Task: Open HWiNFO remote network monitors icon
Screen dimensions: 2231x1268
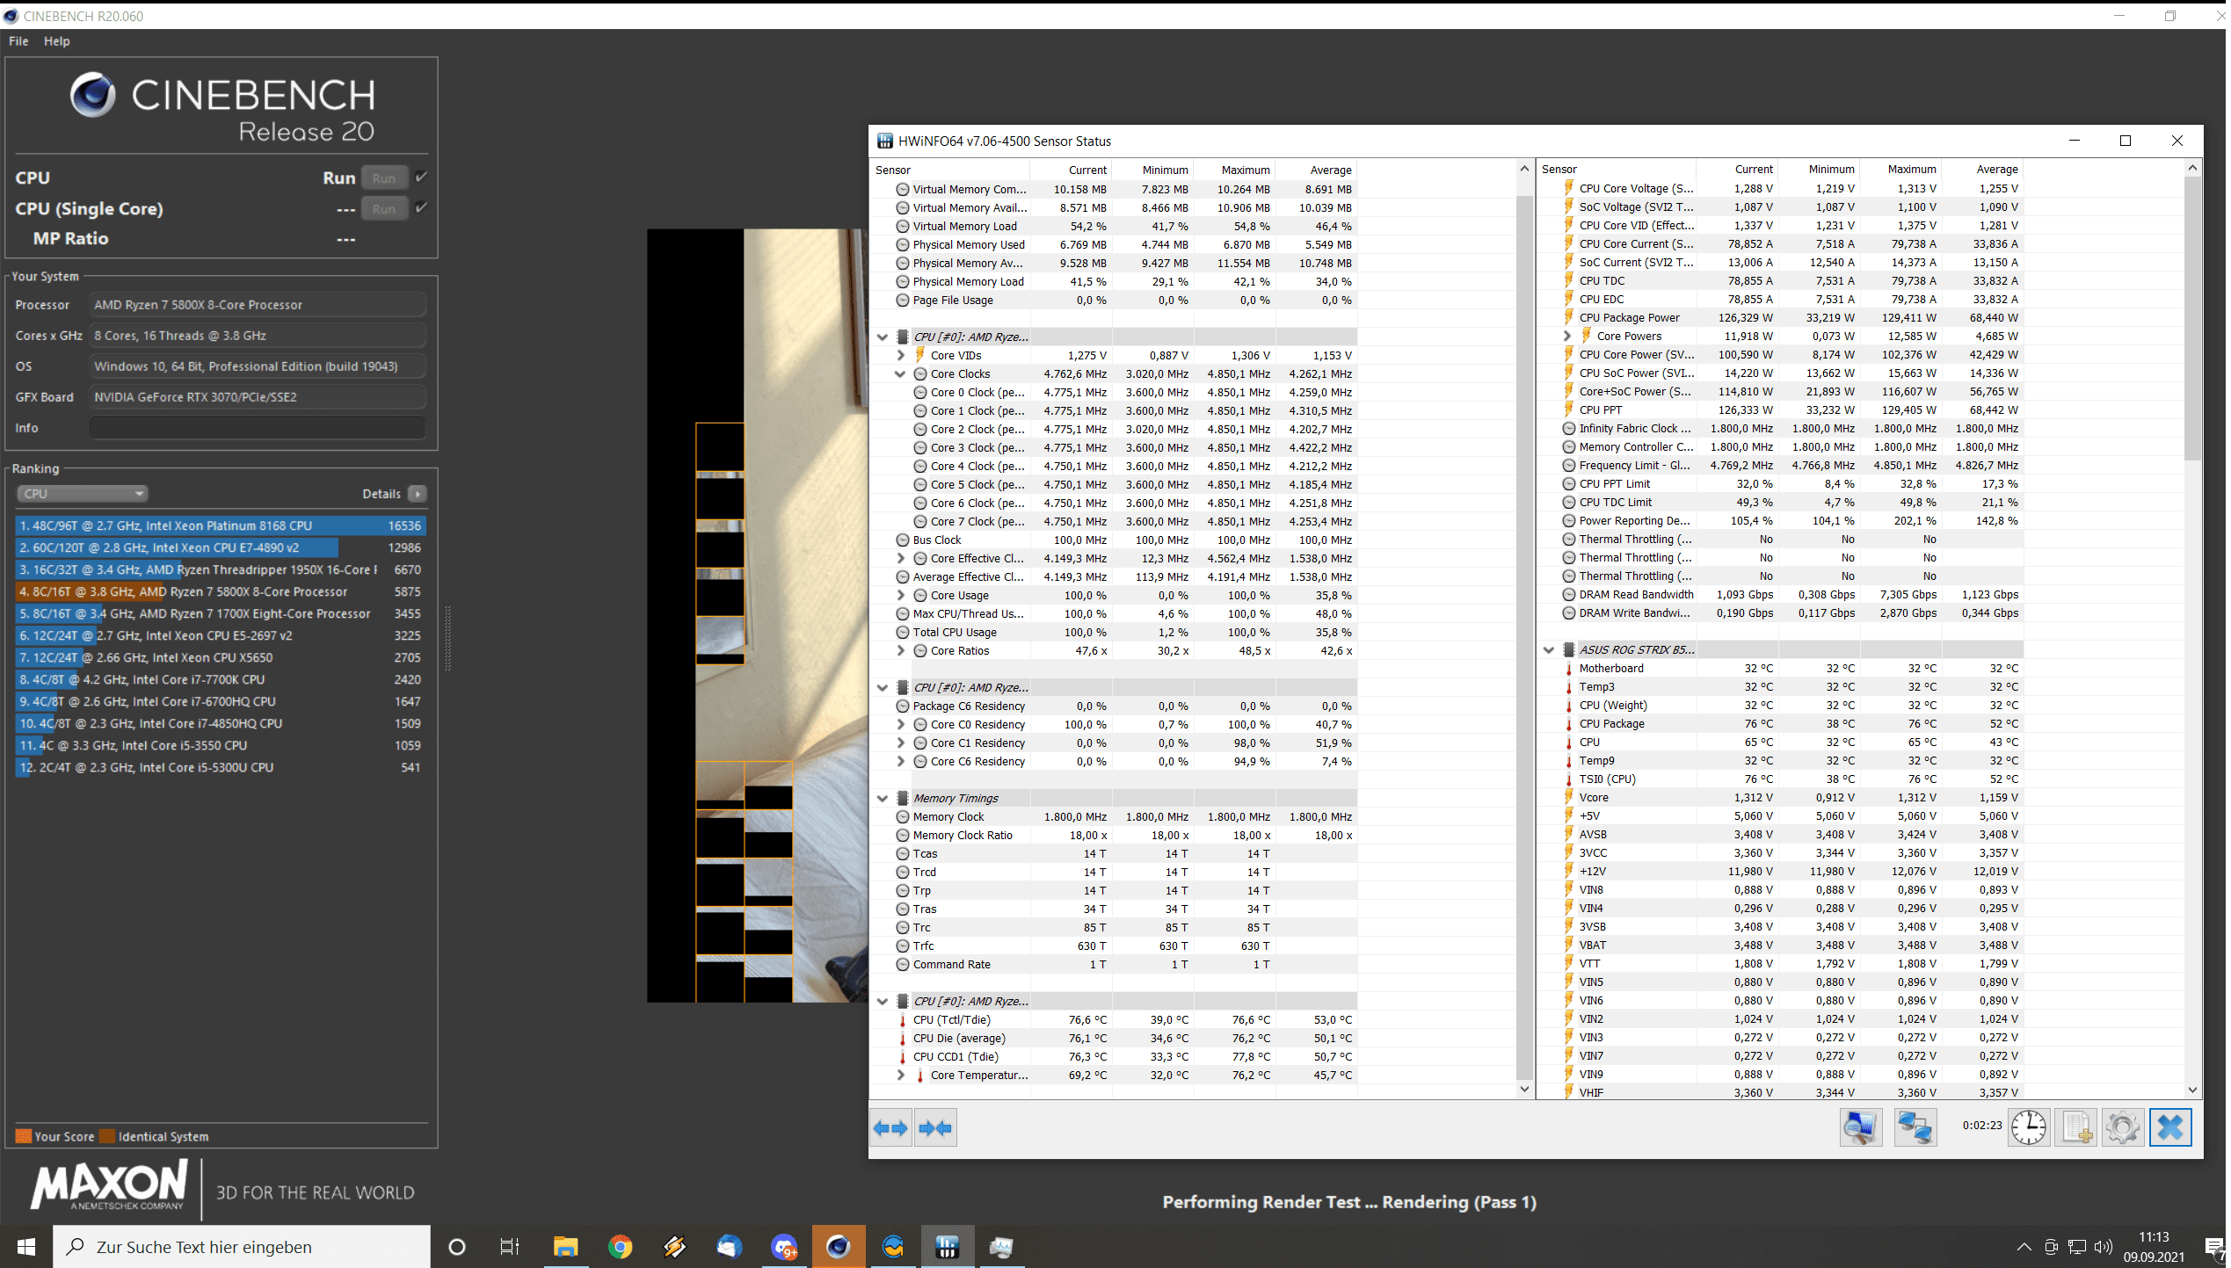Action: click(1915, 1127)
